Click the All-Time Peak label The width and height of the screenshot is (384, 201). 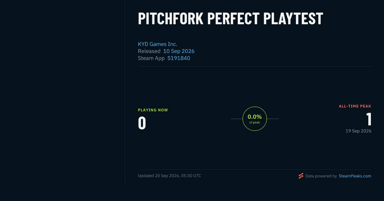pos(355,106)
